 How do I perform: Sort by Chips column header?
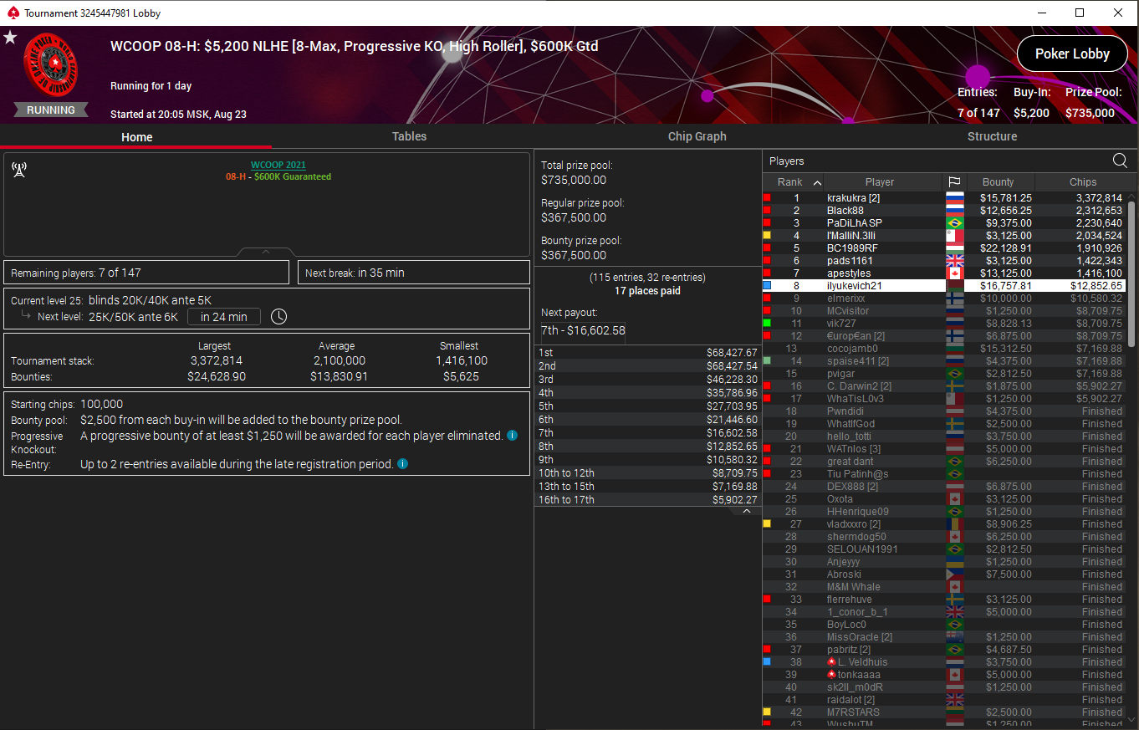(1083, 182)
